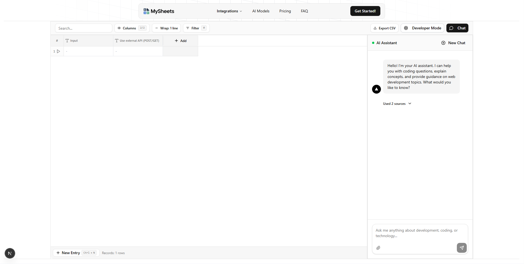The width and height of the screenshot is (524, 264).
Task: Export the table with Export CSV
Action: pyautogui.click(x=384, y=28)
